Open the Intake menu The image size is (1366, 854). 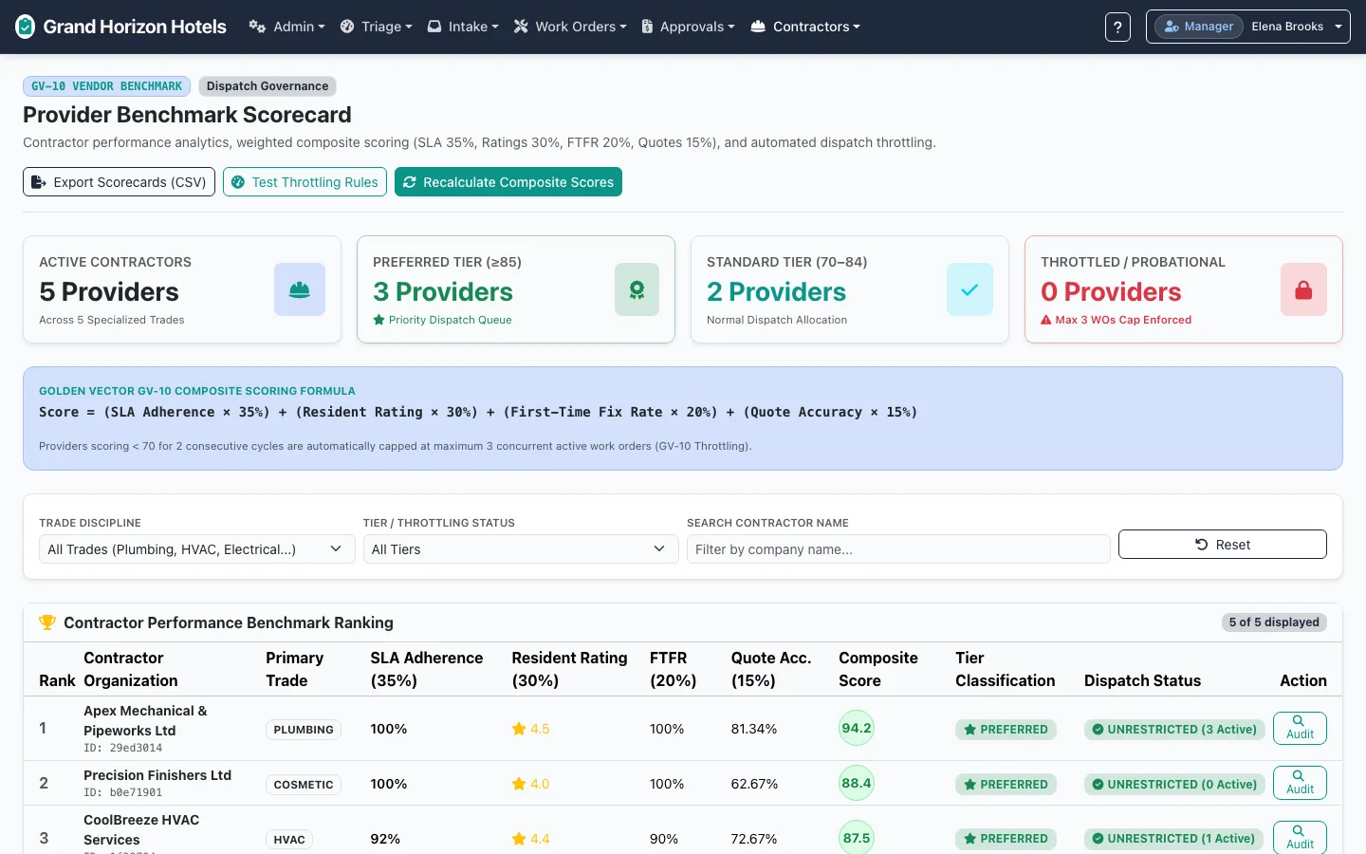[462, 27]
